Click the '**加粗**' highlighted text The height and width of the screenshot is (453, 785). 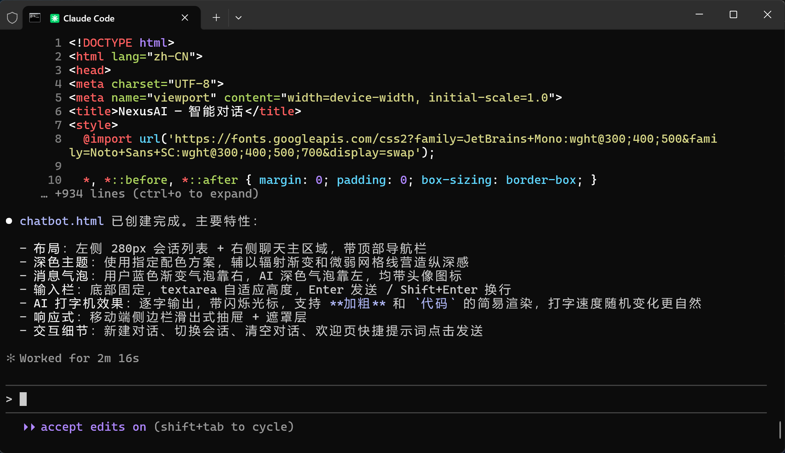(x=358, y=304)
